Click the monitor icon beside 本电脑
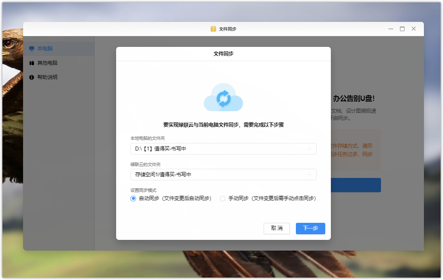The height and width of the screenshot is (280, 443). (32, 49)
